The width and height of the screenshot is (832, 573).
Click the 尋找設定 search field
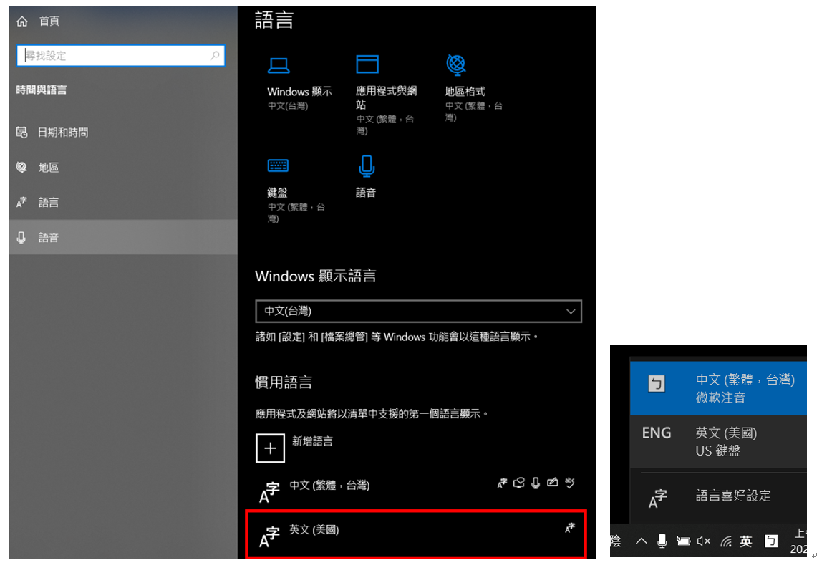[116, 55]
